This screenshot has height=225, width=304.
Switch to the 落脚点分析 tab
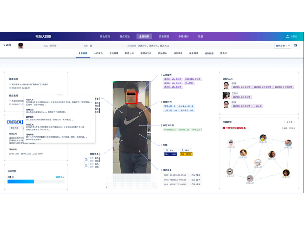tap(146, 53)
